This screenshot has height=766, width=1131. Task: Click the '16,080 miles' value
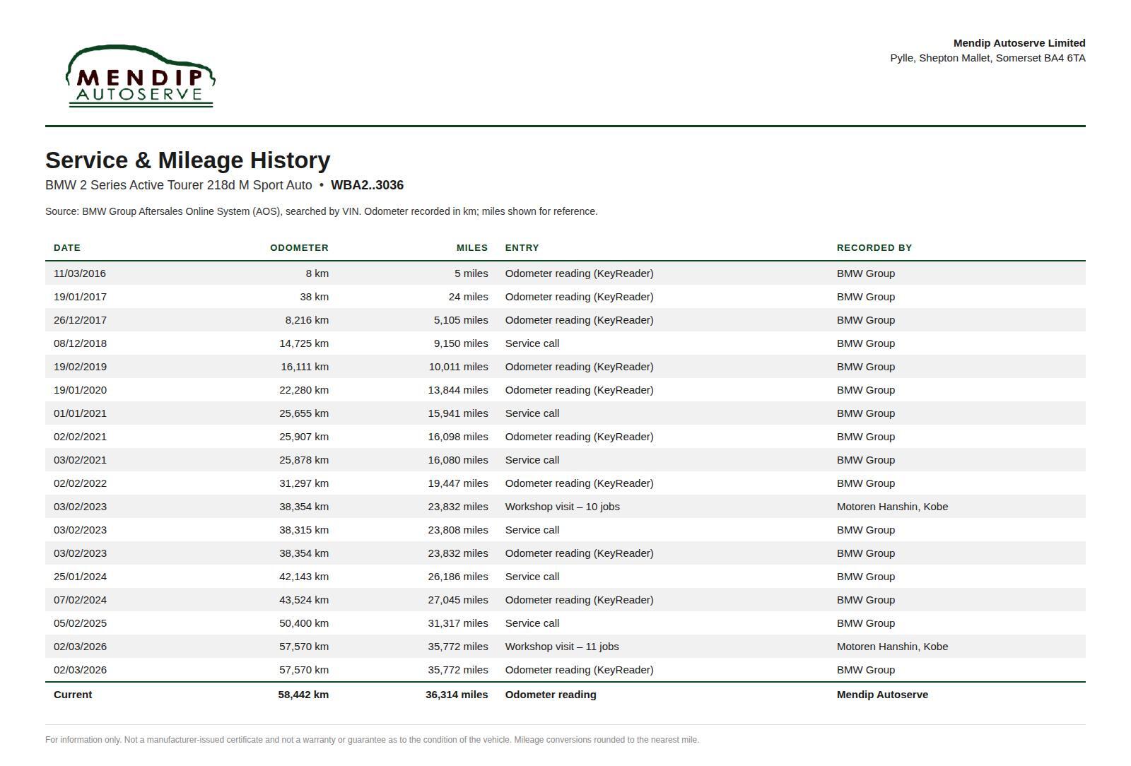458,460
